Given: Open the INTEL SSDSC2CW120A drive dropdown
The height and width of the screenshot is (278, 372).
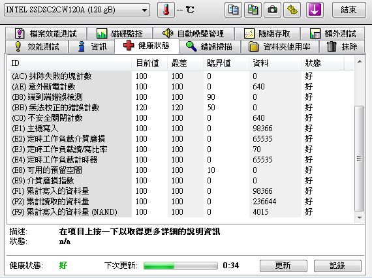Looking at the screenshot, I should click(x=77, y=10).
